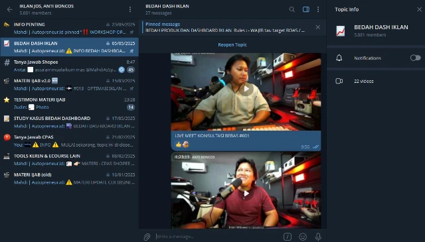Open TOOLS KEREN & ECOURSE LAIN topic

(69, 160)
